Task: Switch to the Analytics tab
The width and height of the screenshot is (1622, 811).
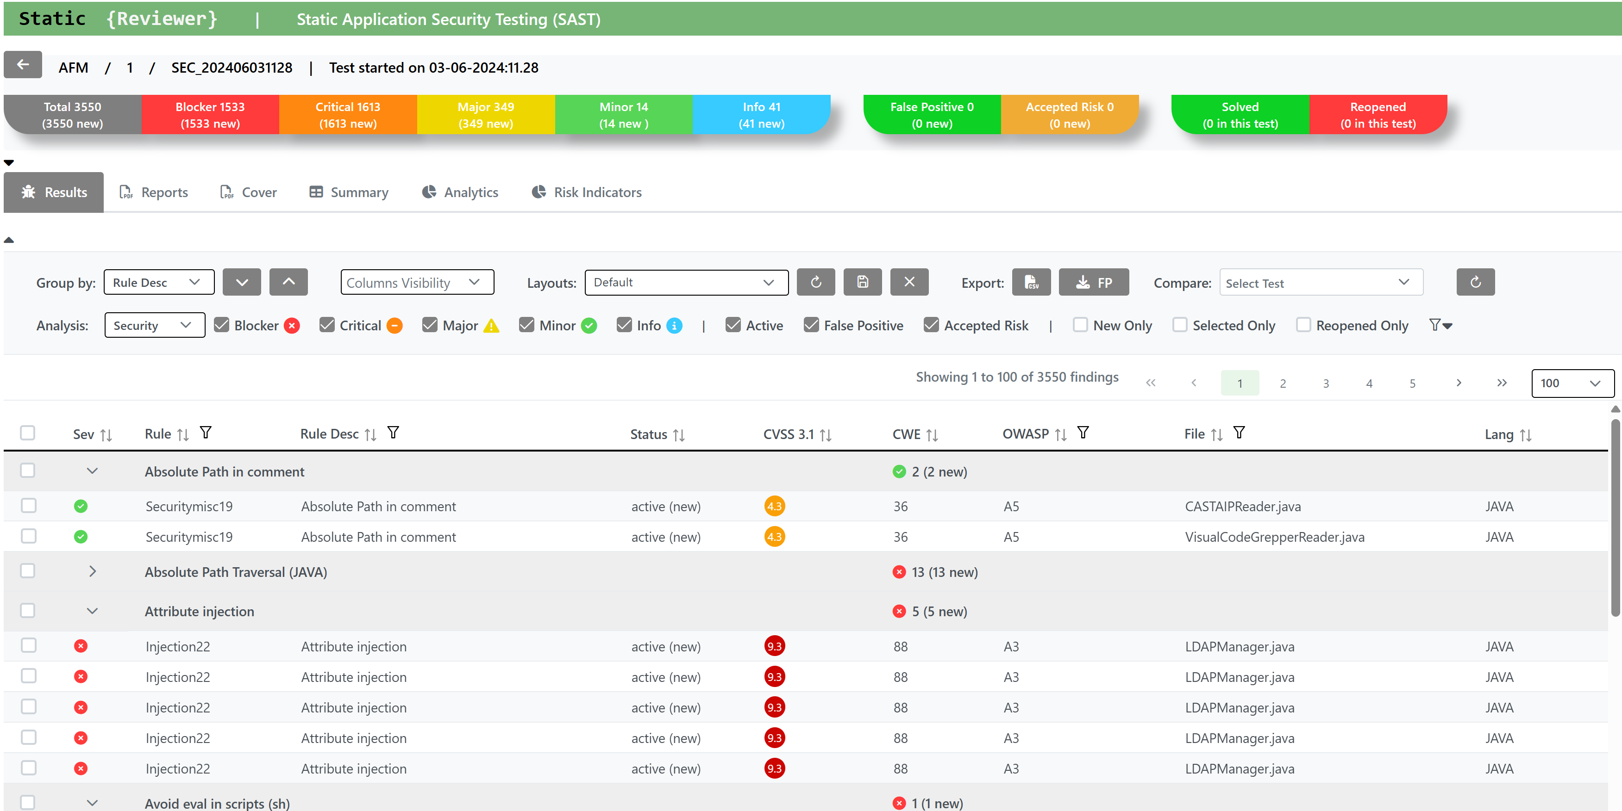Action: 460,192
